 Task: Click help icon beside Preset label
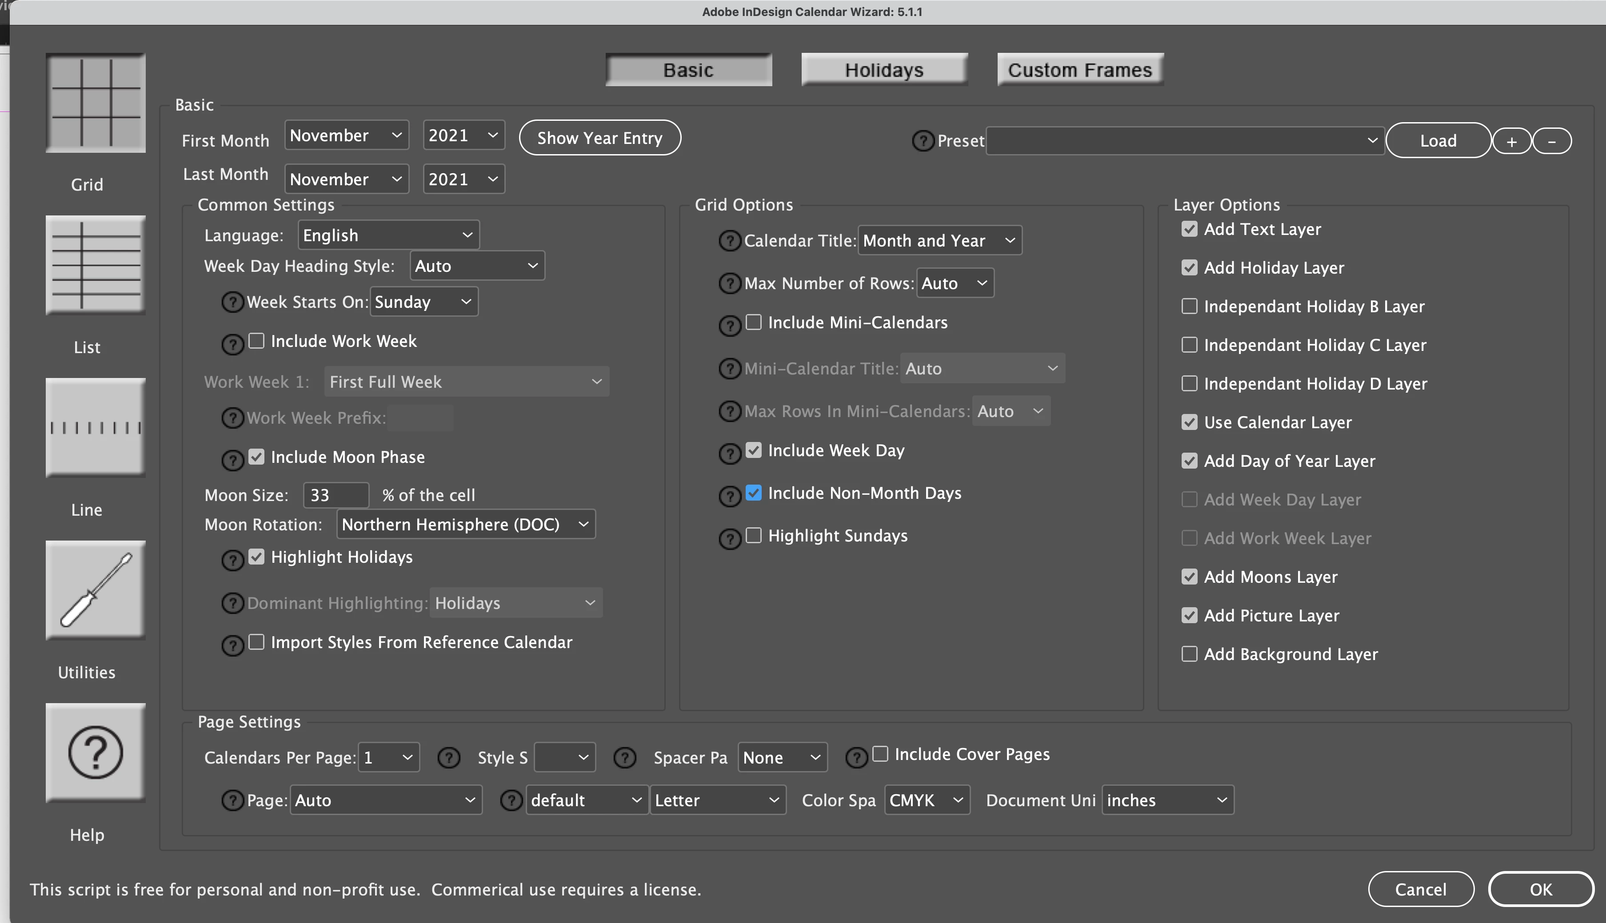click(x=923, y=141)
